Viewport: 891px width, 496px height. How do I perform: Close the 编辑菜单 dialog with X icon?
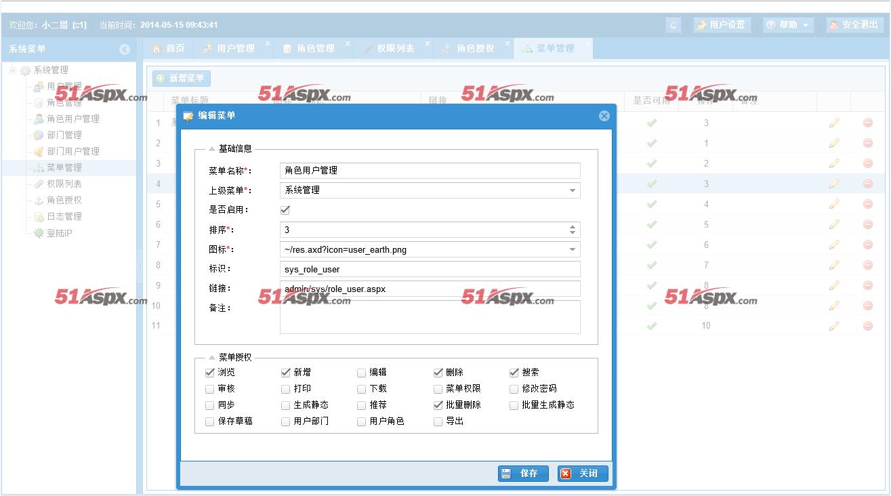[604, 116]
